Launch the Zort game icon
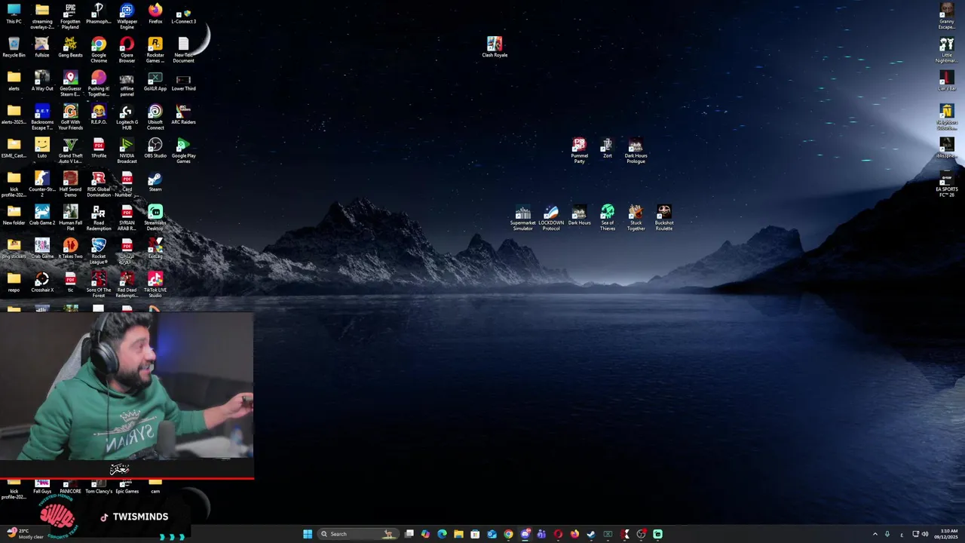The height and width of the screenshot is (543, 965). [607, 148]
